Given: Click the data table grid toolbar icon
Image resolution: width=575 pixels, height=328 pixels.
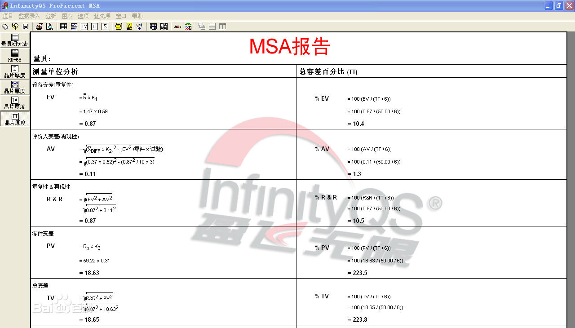Looking at the screenshot, I should tap(63, 27).
